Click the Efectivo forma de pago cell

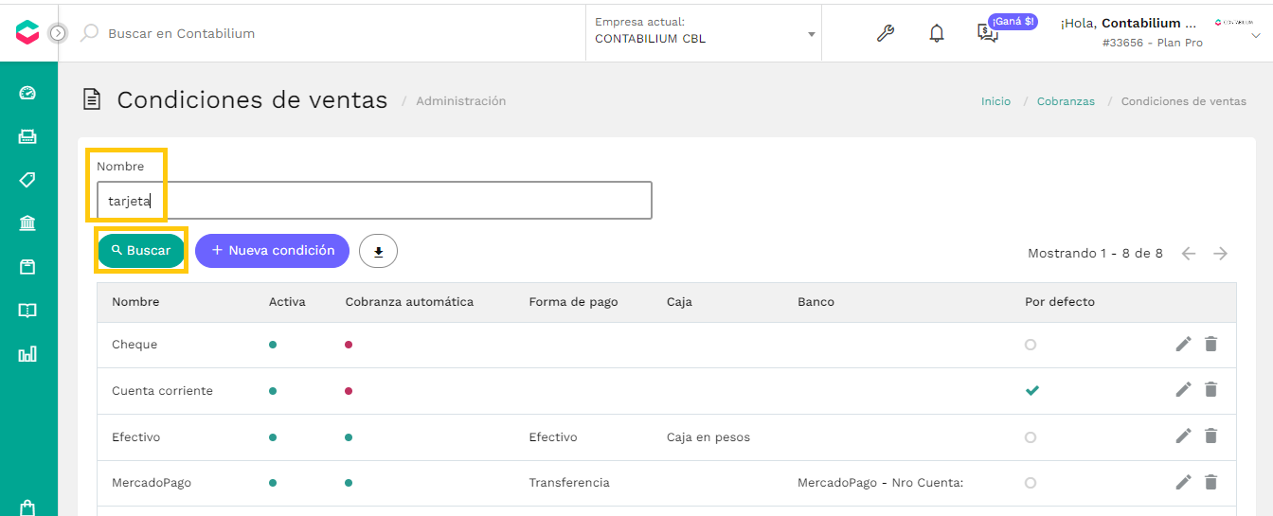point(553,437)
